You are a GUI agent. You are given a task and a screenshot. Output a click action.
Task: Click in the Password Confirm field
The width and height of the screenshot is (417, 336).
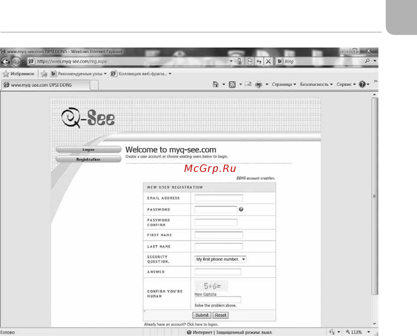coord(216,222)
